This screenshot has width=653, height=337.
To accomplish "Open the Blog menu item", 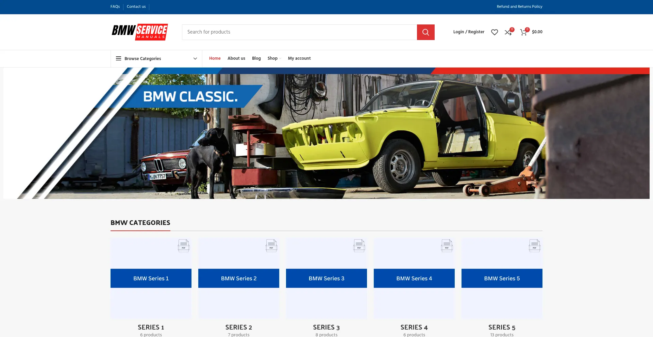I will 256,58.
